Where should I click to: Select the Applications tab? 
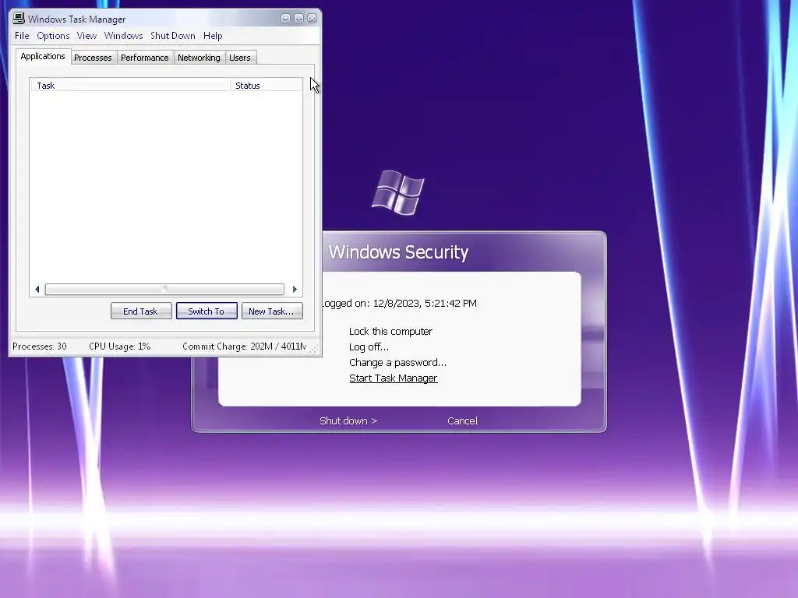point(43,56)
